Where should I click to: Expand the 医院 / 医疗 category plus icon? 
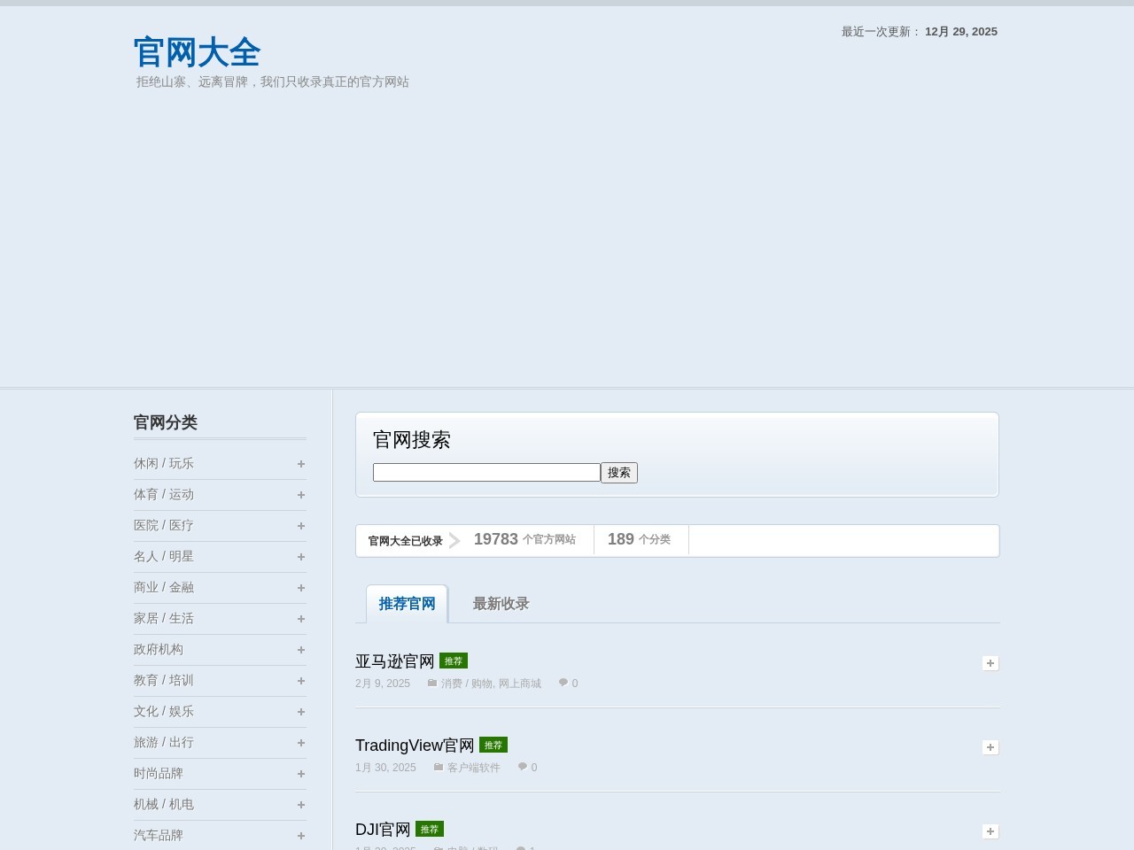pos(301,526)
